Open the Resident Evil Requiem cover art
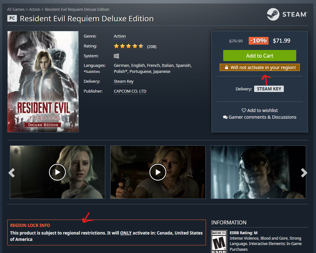The height and width of the screenshot is (253, 316). pyautogui.click(x=43, y=82)
